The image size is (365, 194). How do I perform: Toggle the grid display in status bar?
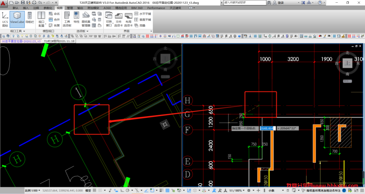tap(95, 191)
